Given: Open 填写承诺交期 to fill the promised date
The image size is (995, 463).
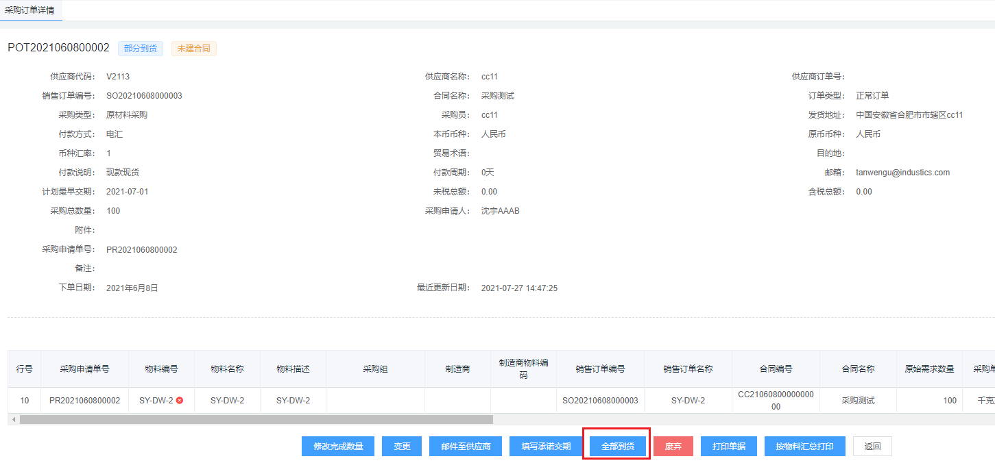Looking at the screenshot, I should click(x=545, y=447).
